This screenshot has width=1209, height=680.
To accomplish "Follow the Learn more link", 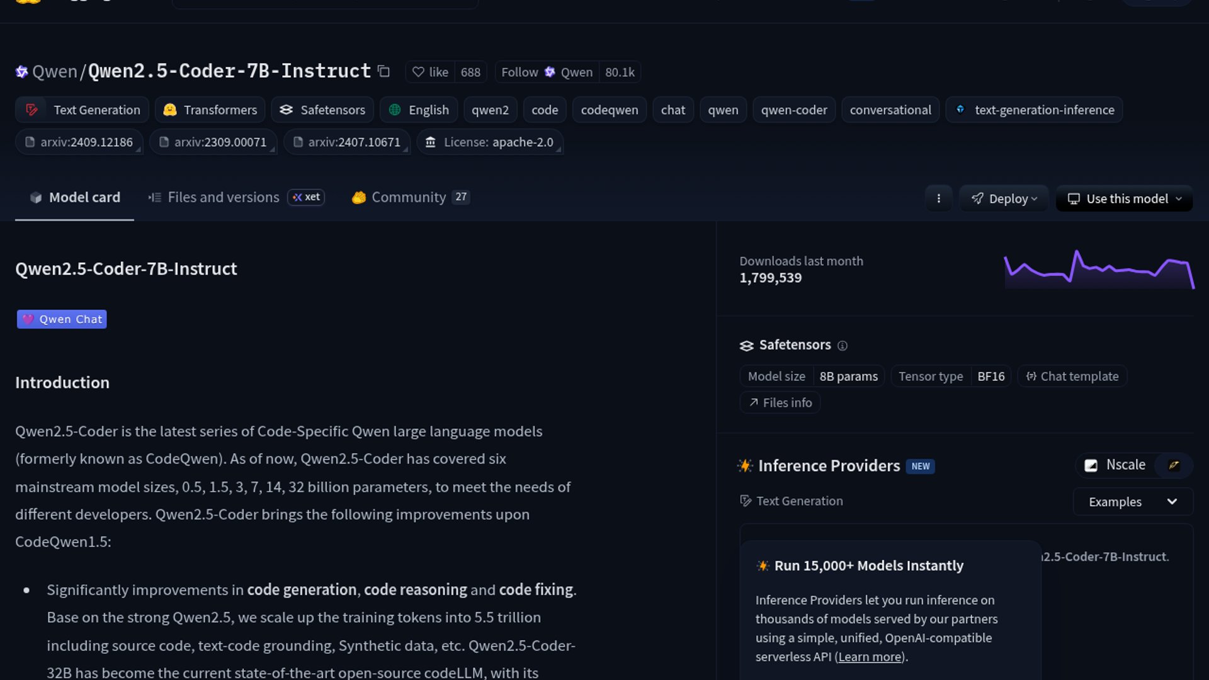I will [870, 657].
